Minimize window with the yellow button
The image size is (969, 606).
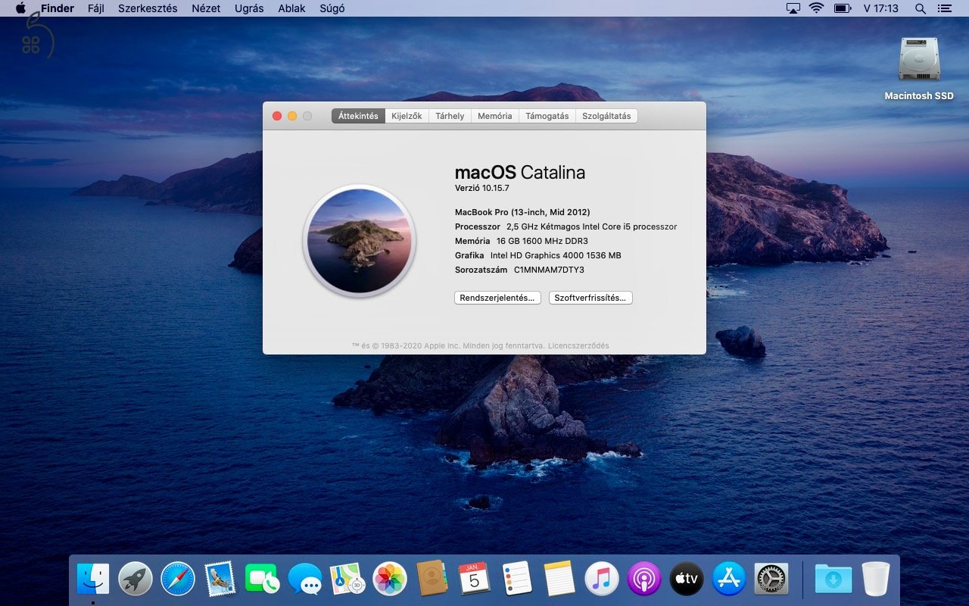[x=292, y=116]
